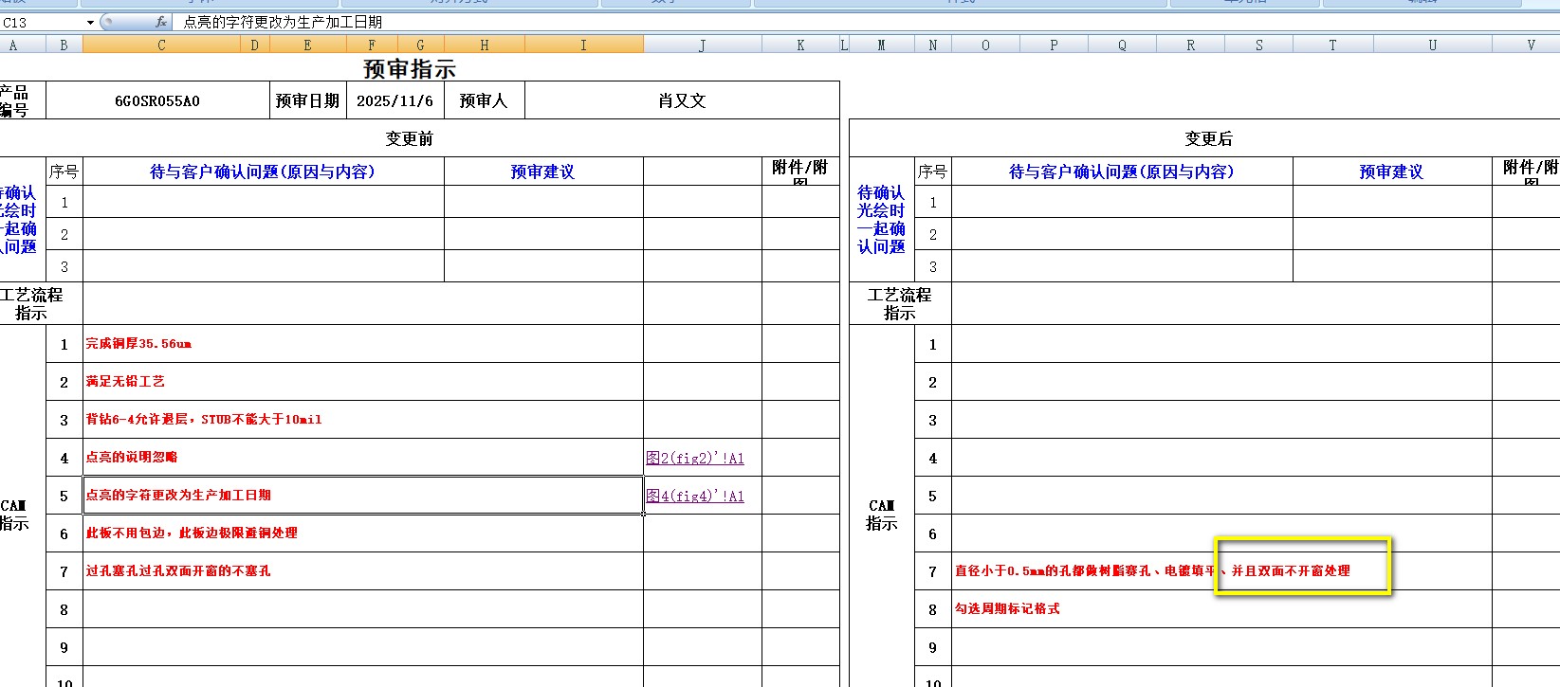The width and height of the screenshot is (1560, 687).
Task: Open the hyperlink 图4(fig4)'!A1
Action: 695,496
